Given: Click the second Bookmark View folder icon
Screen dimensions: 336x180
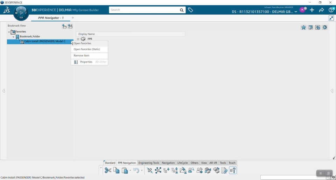Looking at the screenshot, I should pos(70,26).
